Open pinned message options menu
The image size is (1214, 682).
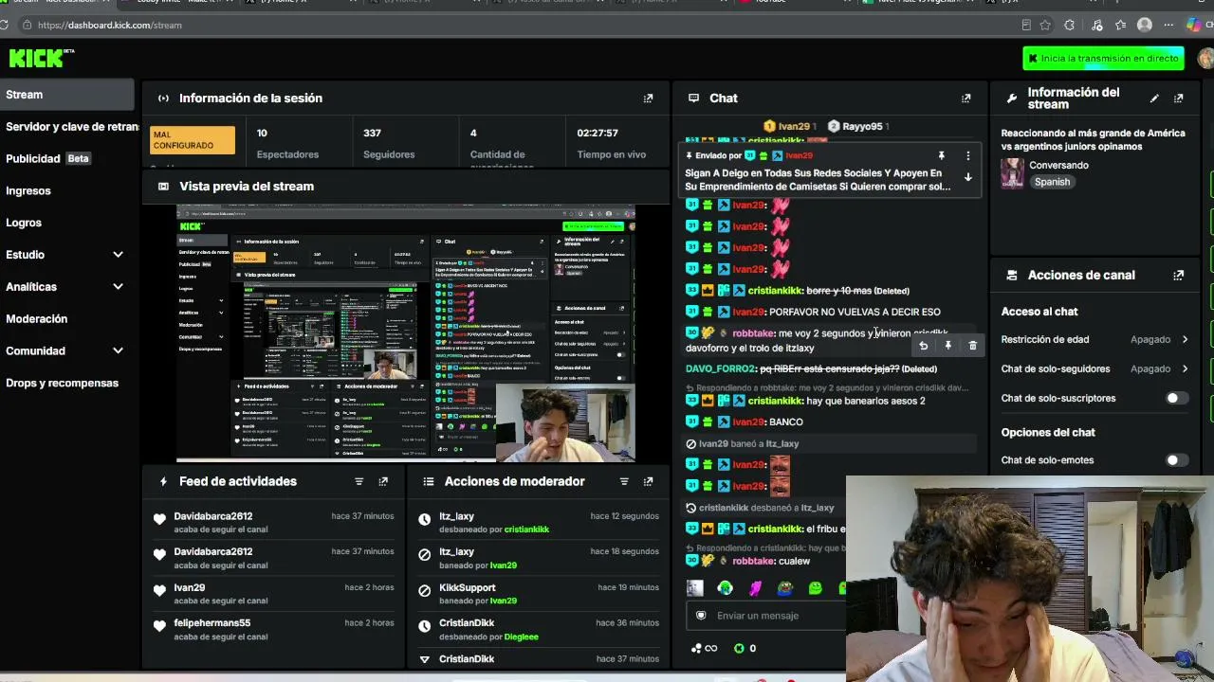coord(967,155)
